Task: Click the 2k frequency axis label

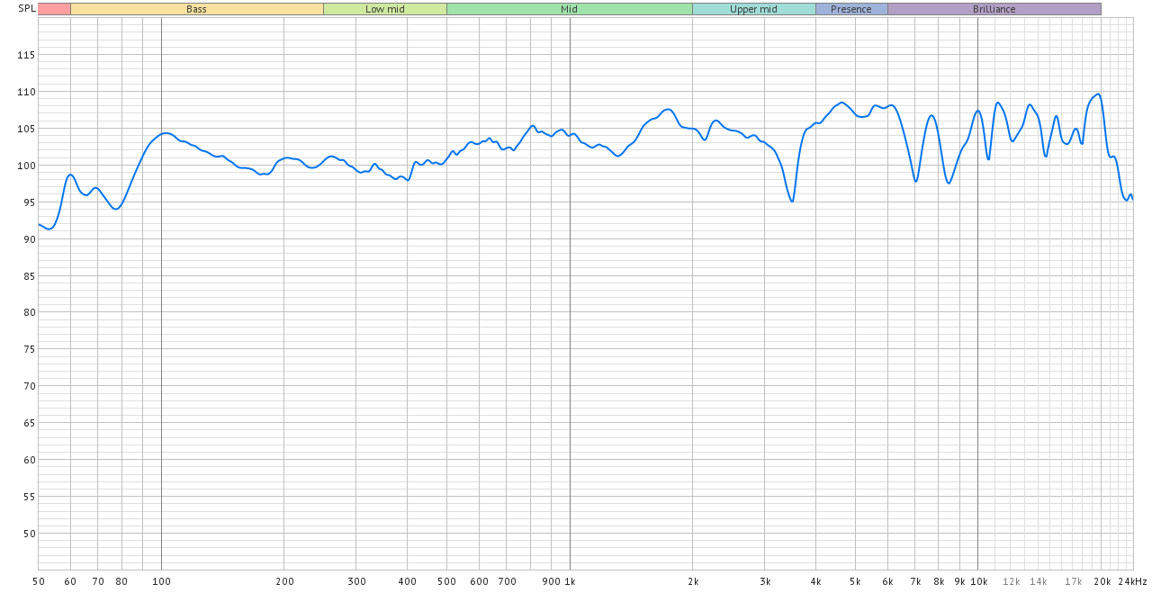Action: [693, 582]
